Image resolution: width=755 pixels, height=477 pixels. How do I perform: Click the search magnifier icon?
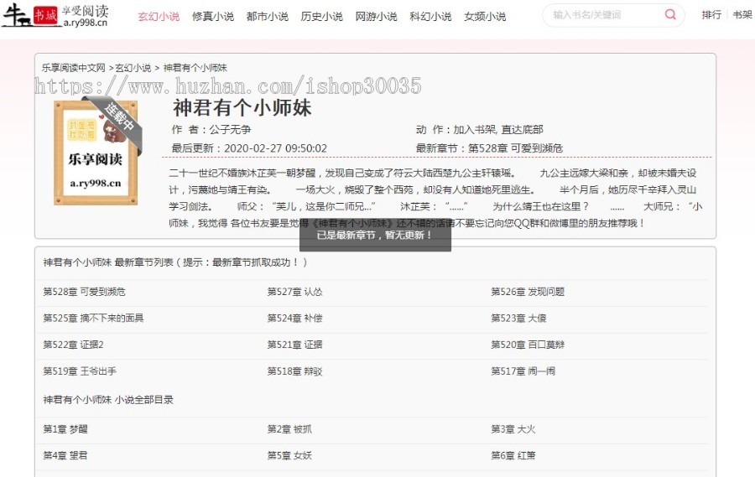pyautogui.click(x=669, y=14)
